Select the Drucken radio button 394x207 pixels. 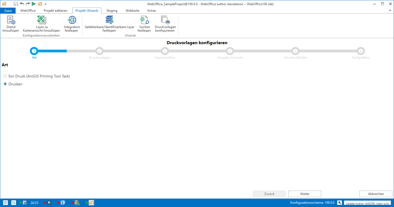pos(5,84)
